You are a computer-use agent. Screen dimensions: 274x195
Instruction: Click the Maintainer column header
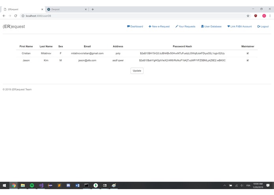248,46
